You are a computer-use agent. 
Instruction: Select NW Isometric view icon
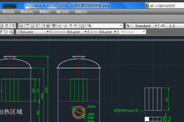coord(76,26)
